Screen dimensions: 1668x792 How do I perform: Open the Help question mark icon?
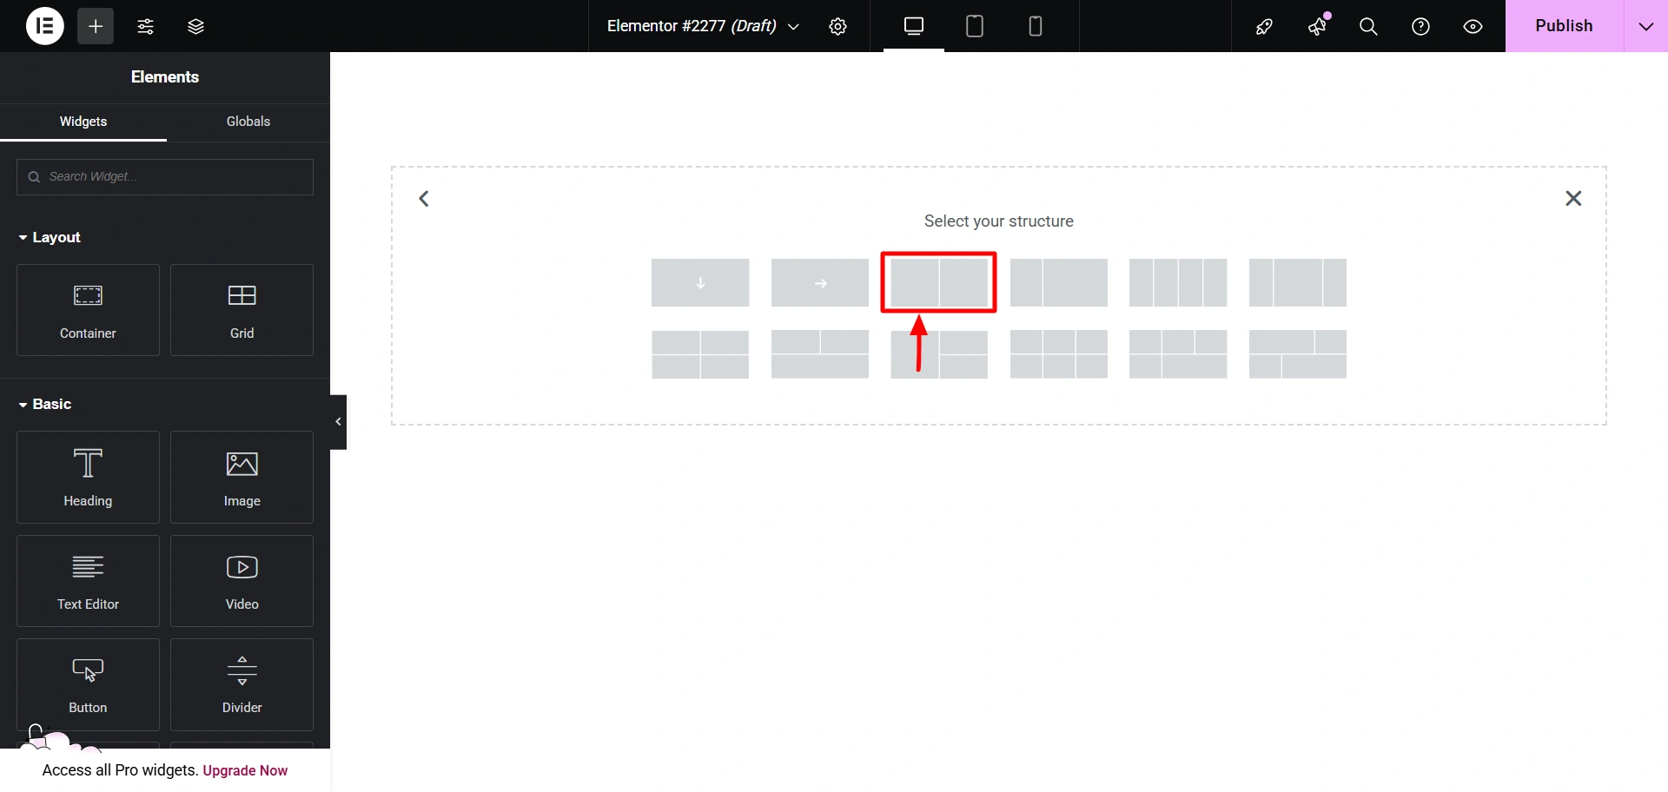coord(1420,26)
